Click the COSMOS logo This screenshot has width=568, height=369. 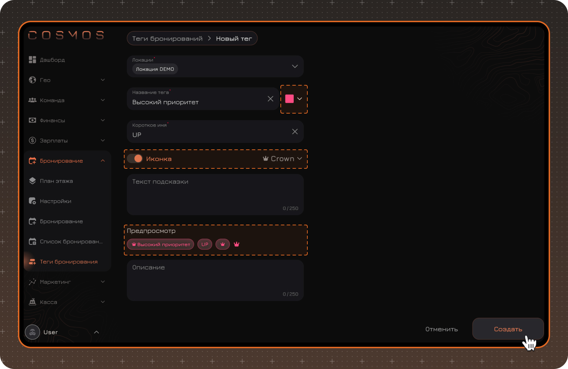tap(66, 35)
